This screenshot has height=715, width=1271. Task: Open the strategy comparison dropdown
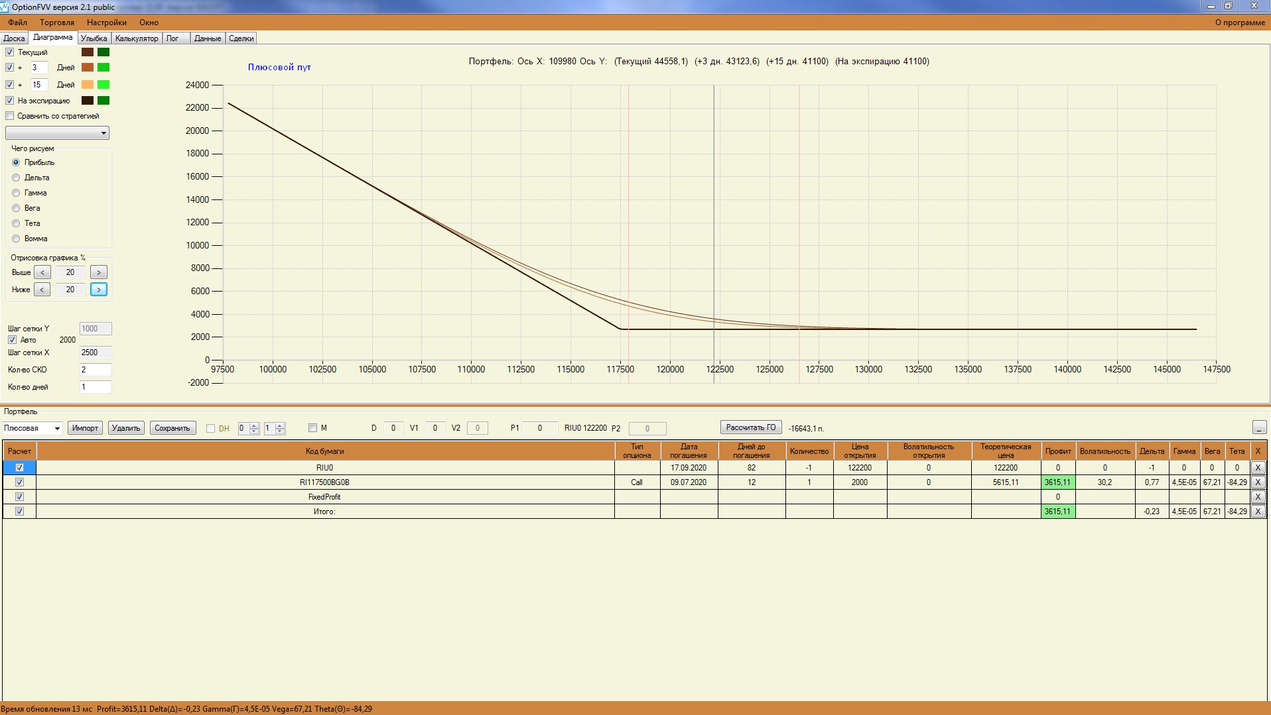[57, 133]
